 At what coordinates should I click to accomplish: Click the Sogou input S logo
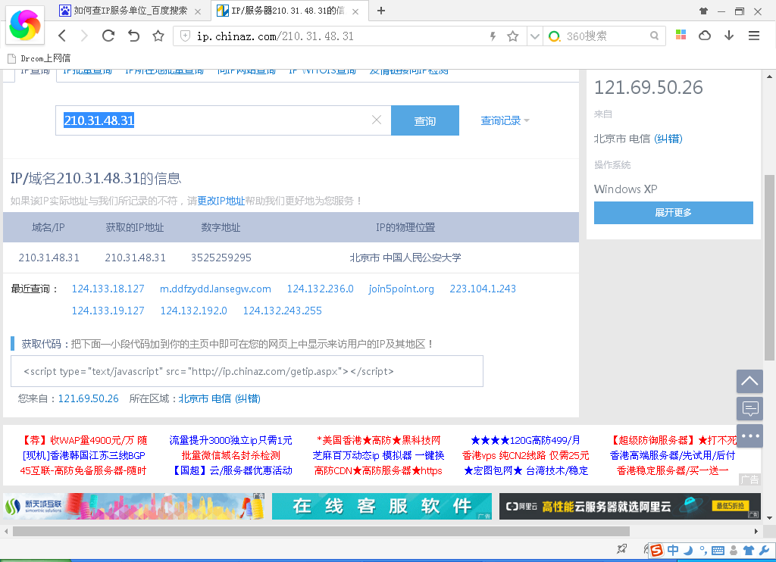point(656,550)
